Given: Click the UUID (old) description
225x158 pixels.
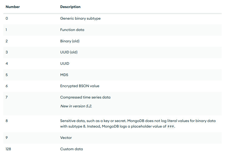Looking at the screenshot, I should coord(69,52).
